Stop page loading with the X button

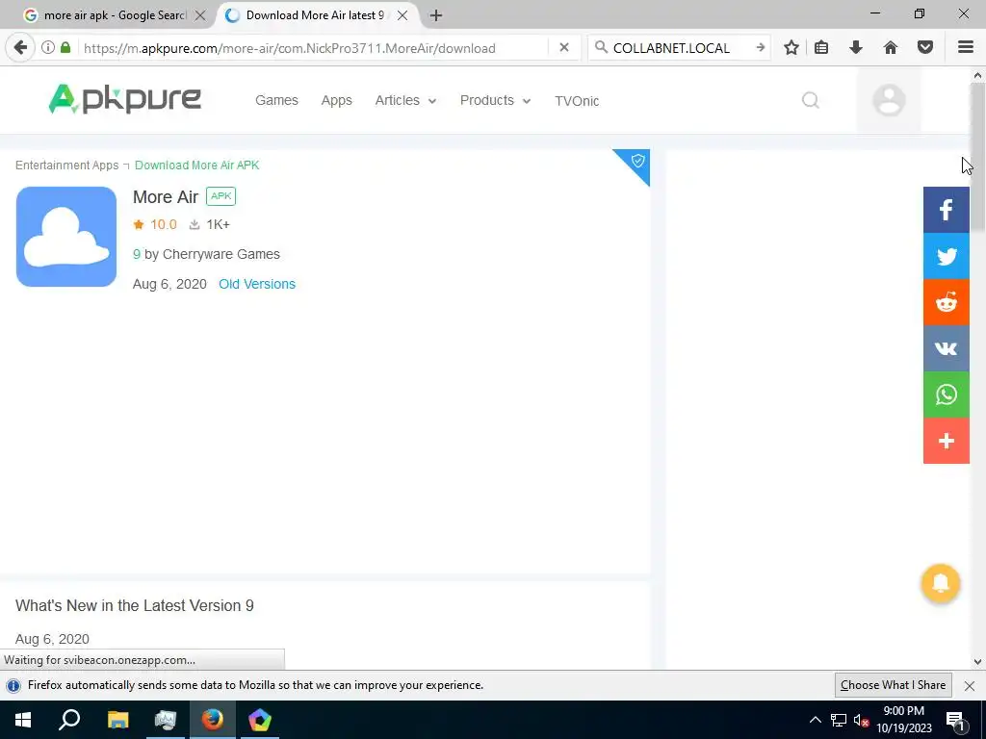pyautogui.click(x=564, y=48)
